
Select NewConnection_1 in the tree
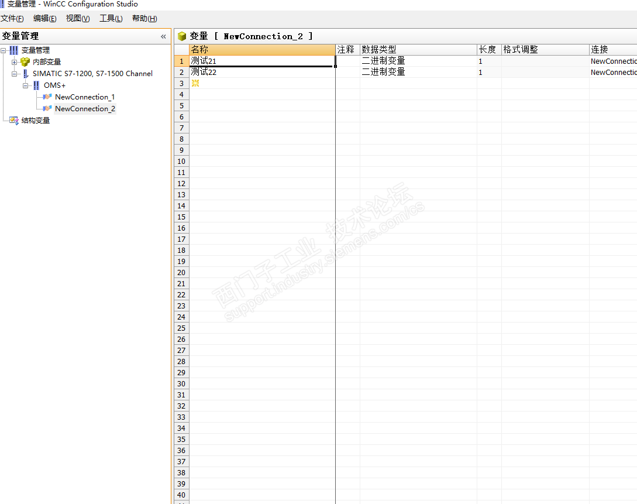click(x=85, y=97)
